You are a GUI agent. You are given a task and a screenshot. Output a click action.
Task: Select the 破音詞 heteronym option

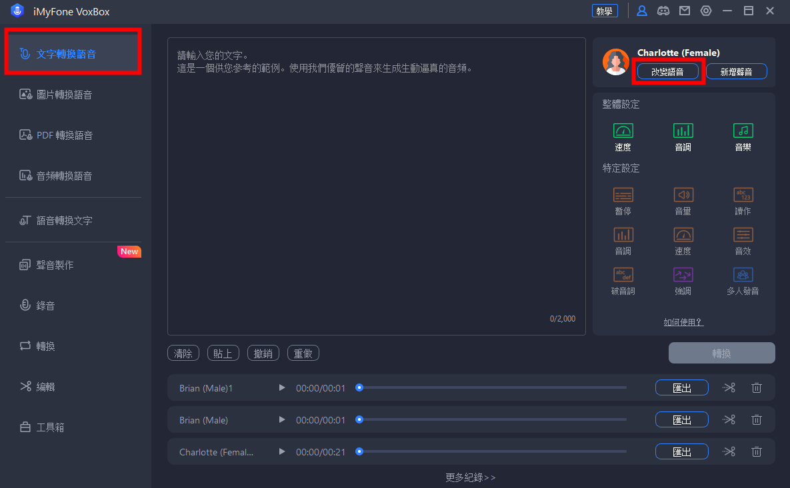(x=623, y=281)
